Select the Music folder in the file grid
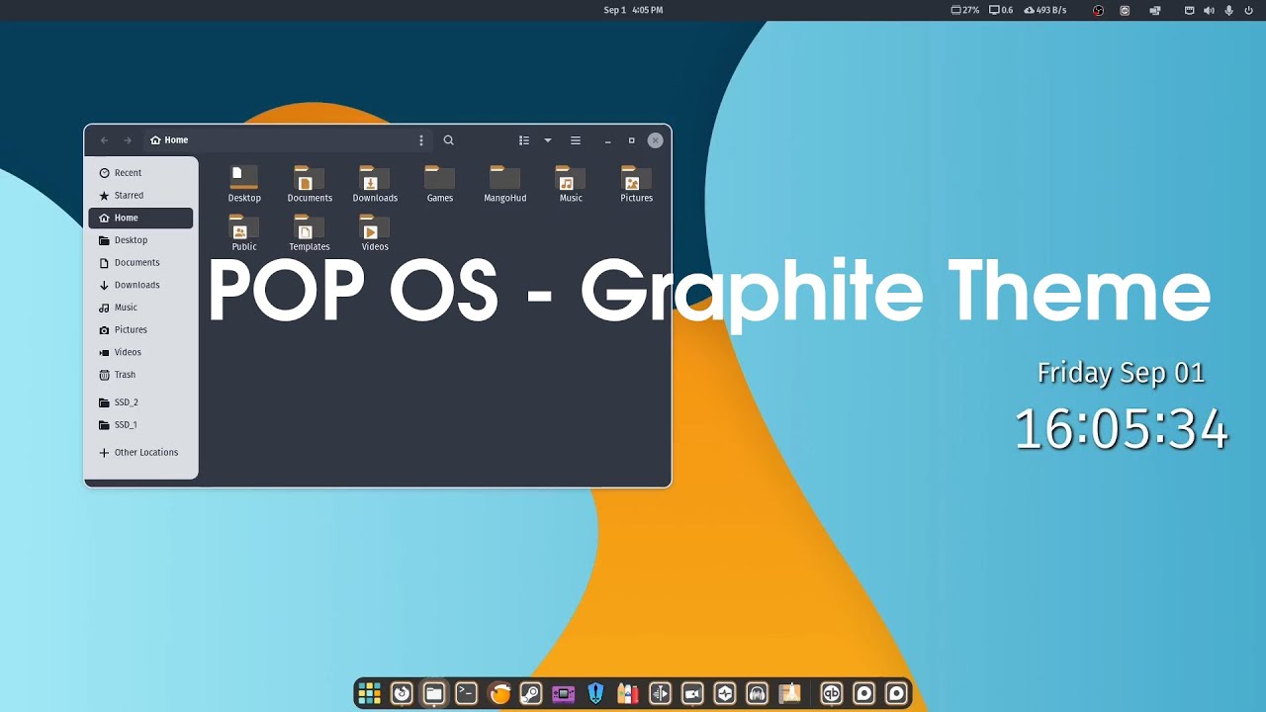 [x=571, y=184]
